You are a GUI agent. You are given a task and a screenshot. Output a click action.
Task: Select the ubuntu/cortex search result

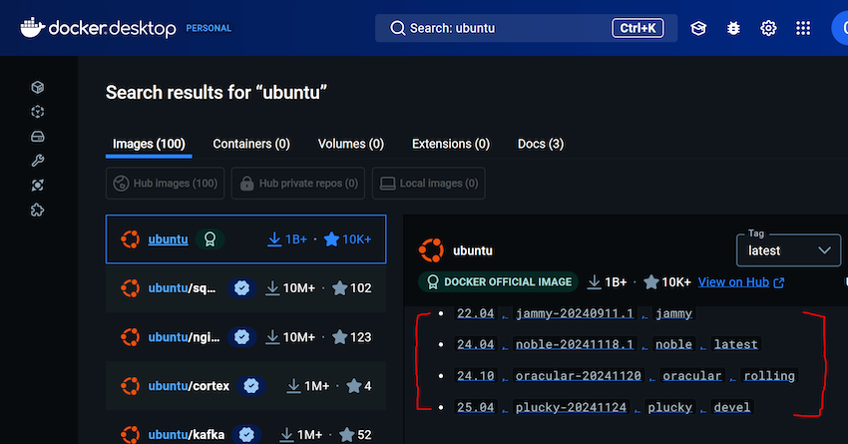coord(246,386)
